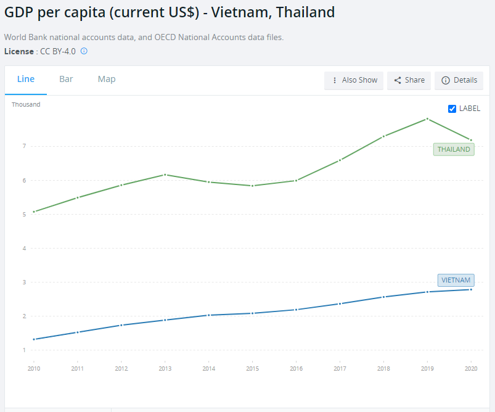Click Vietnam's 2010 data point
495x412 pixels.
pyautogui.click(x=34, y=339)
